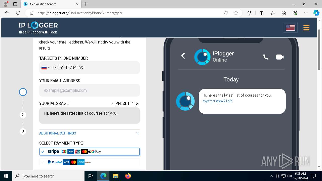
Task: Open Microsoft Edge from taskbar
Action: [x=103, y=176]
